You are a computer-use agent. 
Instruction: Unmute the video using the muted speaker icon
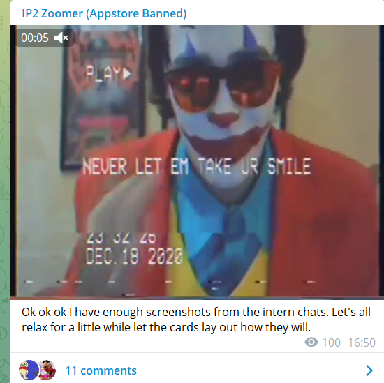pyautogui.click(x=61, y=38)
